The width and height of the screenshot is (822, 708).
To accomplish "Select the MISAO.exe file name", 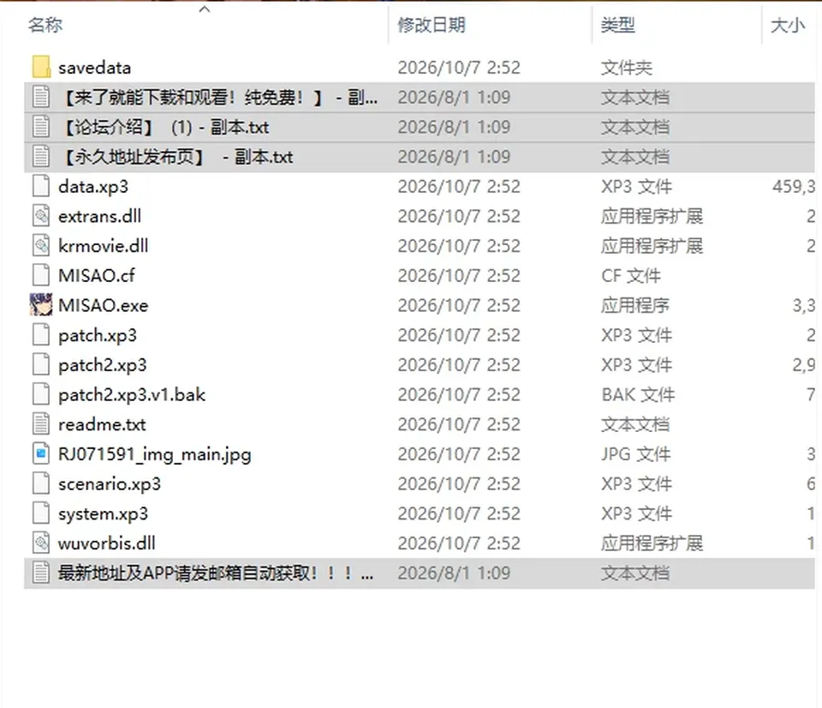I will click(x=104, y=305).
